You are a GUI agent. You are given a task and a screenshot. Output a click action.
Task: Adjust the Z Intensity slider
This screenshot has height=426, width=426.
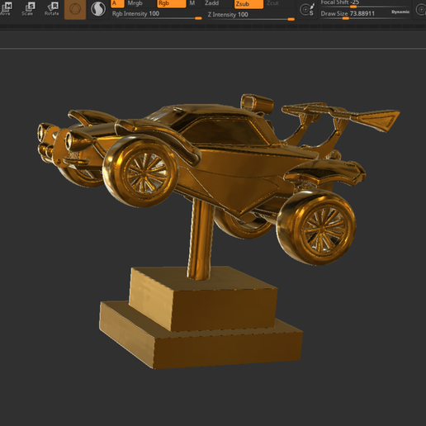click(251, 16)
